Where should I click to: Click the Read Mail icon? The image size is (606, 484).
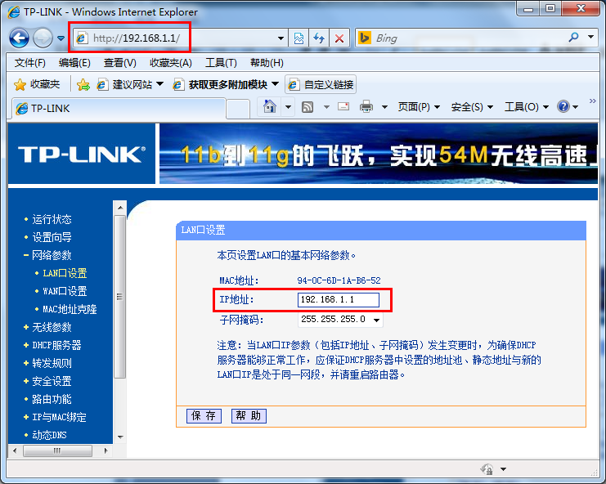click(x=343, y=106)
